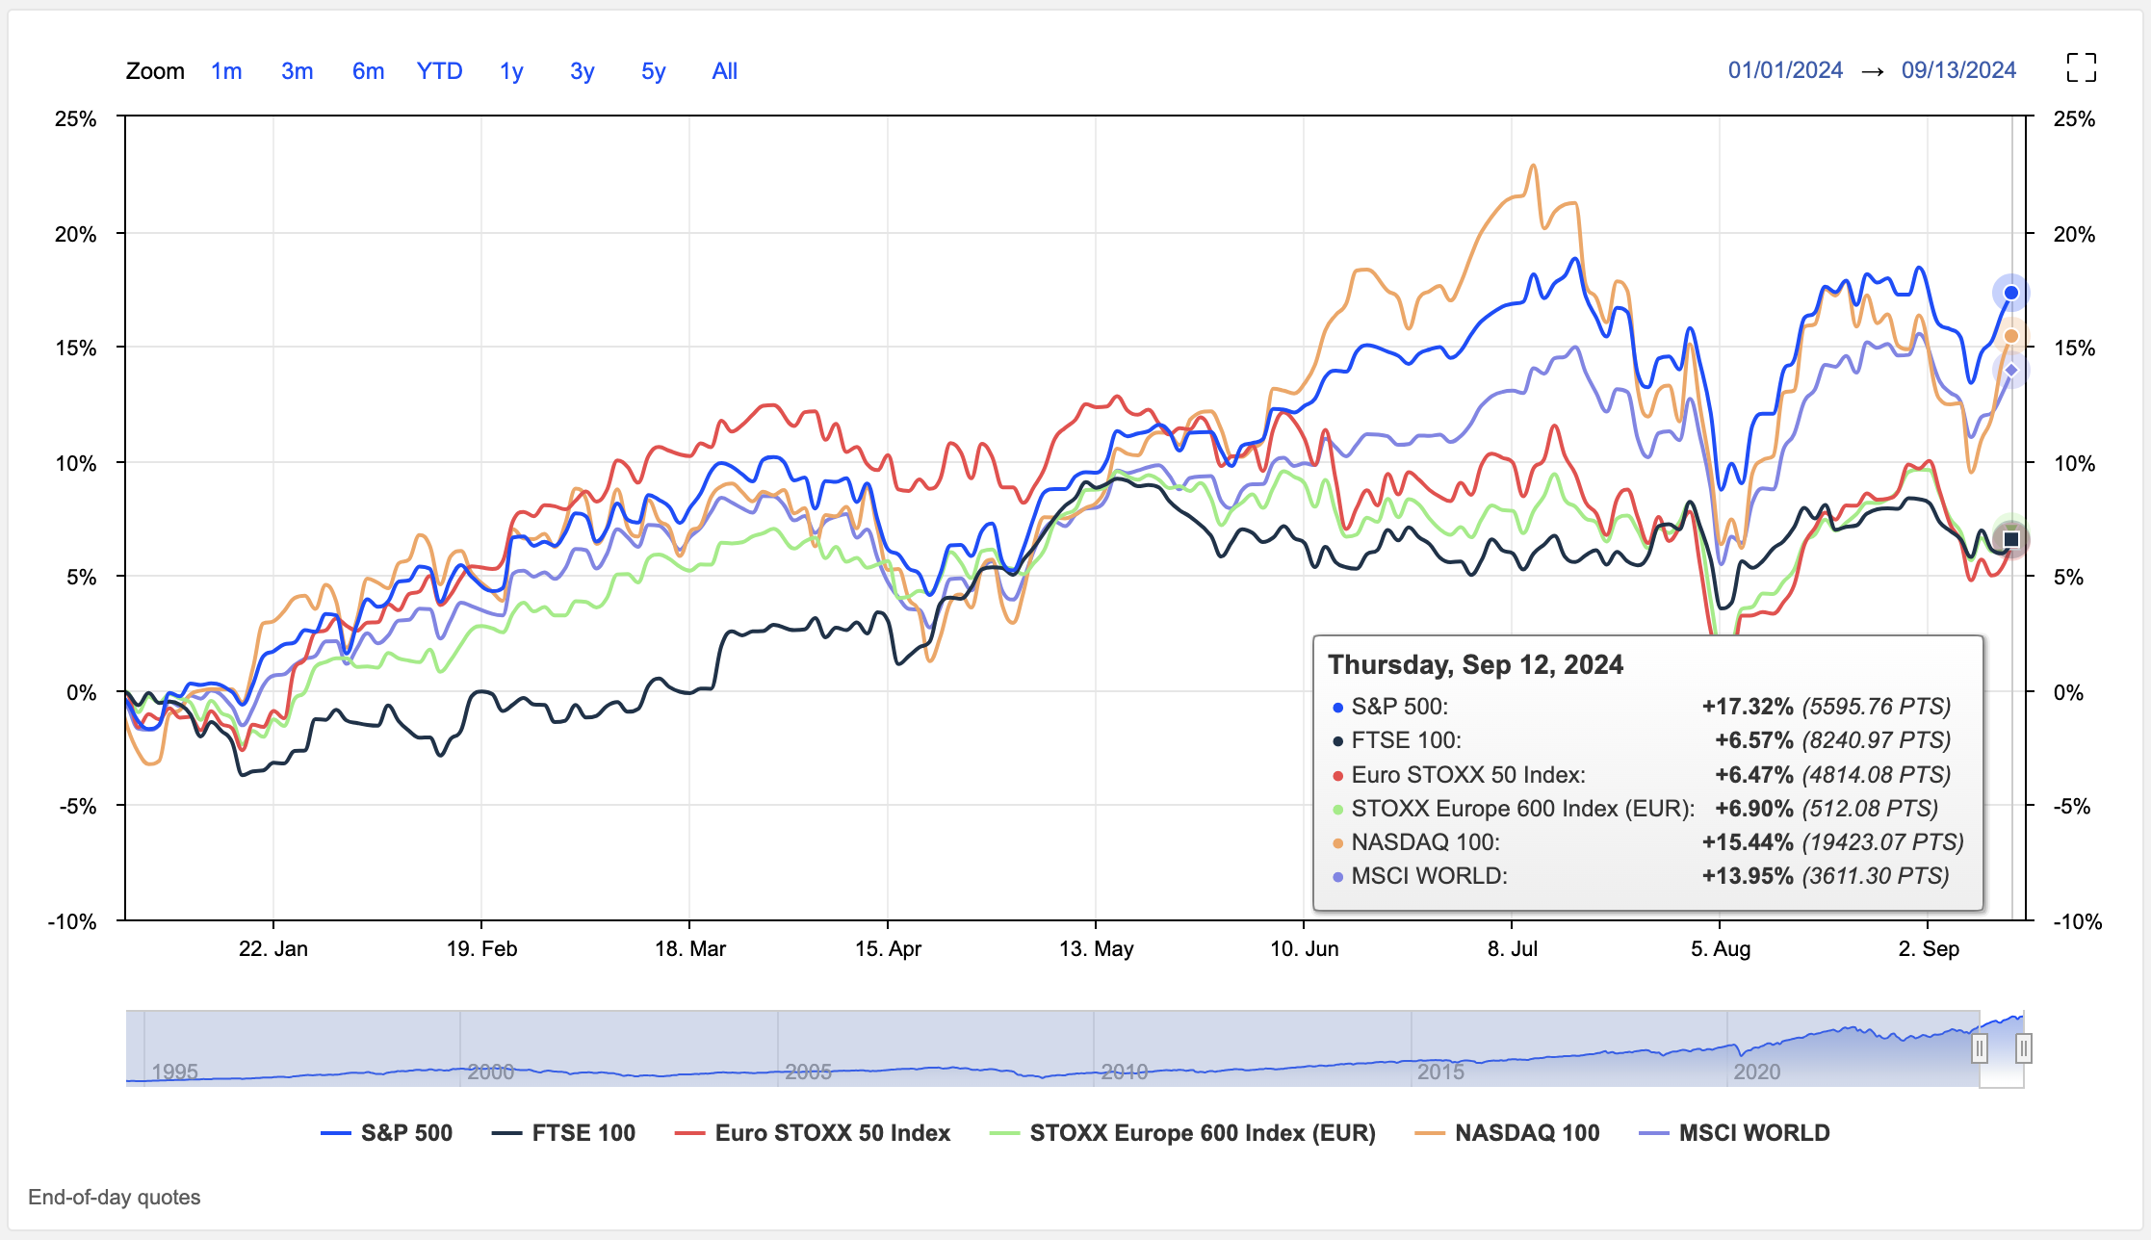
Task: Toggle the STOXX Europe 600 Index series
Action: tap(1182, 1133)
